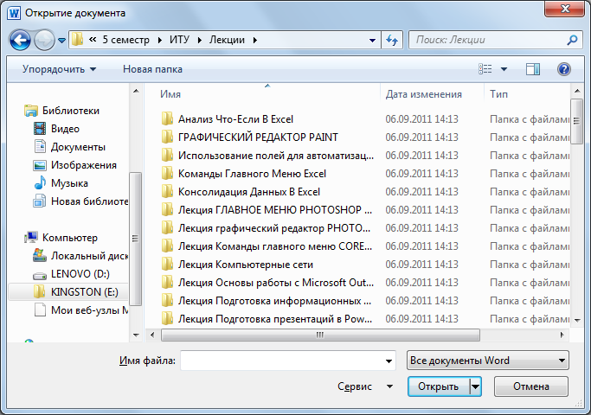
Task: Click the Back navigation arrow
Action: (20, 40)
